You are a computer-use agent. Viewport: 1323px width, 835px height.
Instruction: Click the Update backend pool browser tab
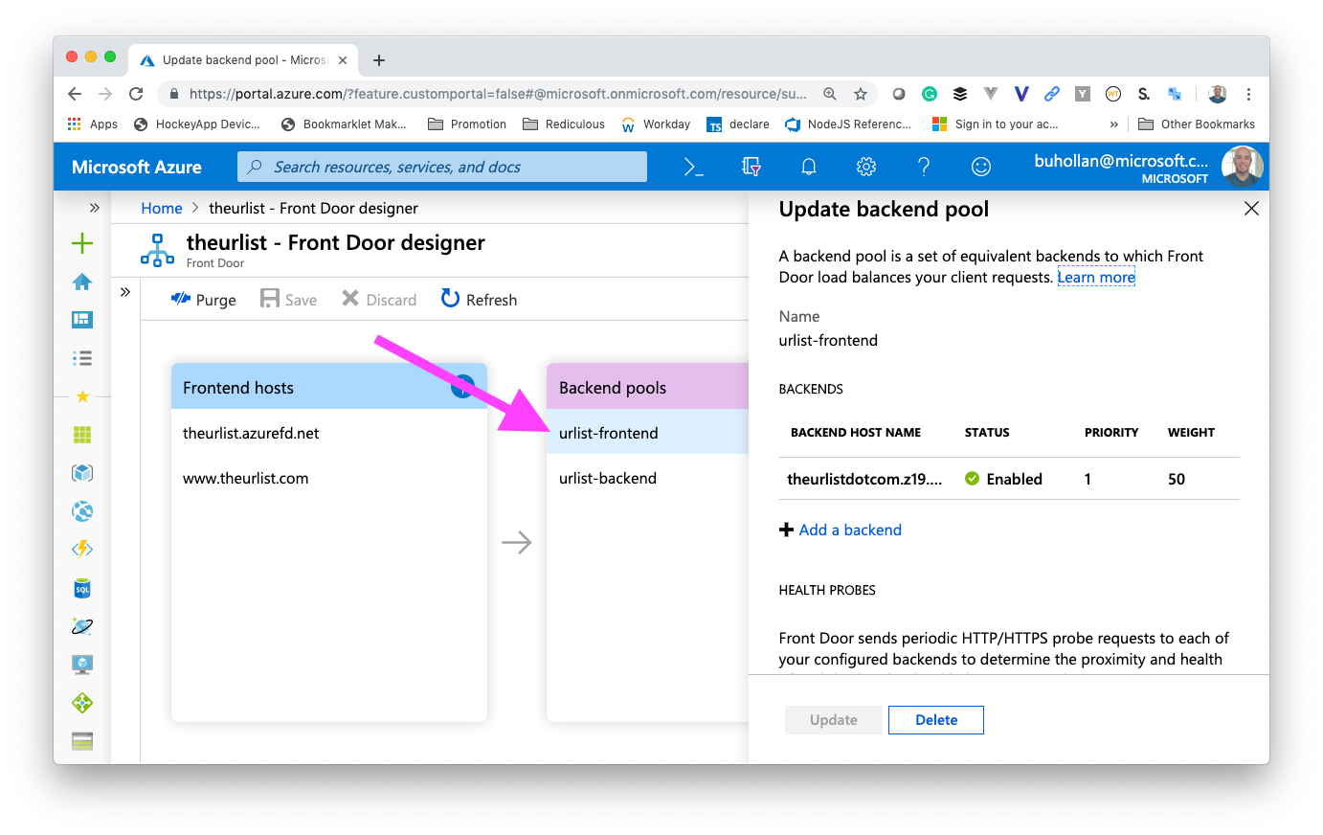tap(243, 59)
